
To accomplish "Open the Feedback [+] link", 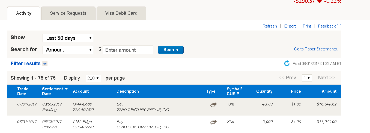I will point(329,26).
